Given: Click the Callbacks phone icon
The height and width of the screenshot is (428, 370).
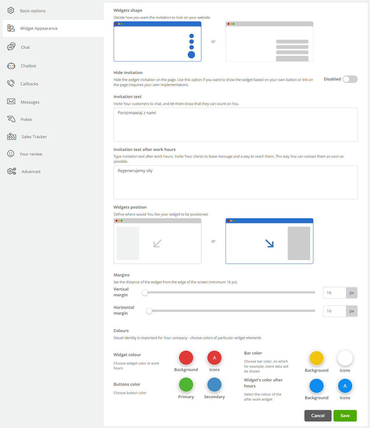Looking at the screenshot, I should point(11,83).
